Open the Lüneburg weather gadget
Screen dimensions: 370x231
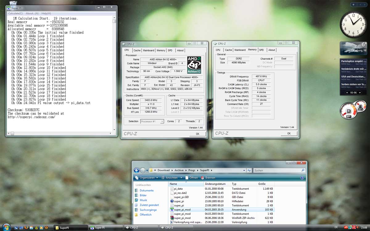(353, 48)
